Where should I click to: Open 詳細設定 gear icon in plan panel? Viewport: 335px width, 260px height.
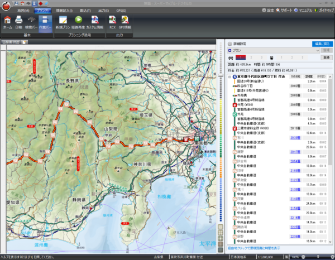point(229,44)
